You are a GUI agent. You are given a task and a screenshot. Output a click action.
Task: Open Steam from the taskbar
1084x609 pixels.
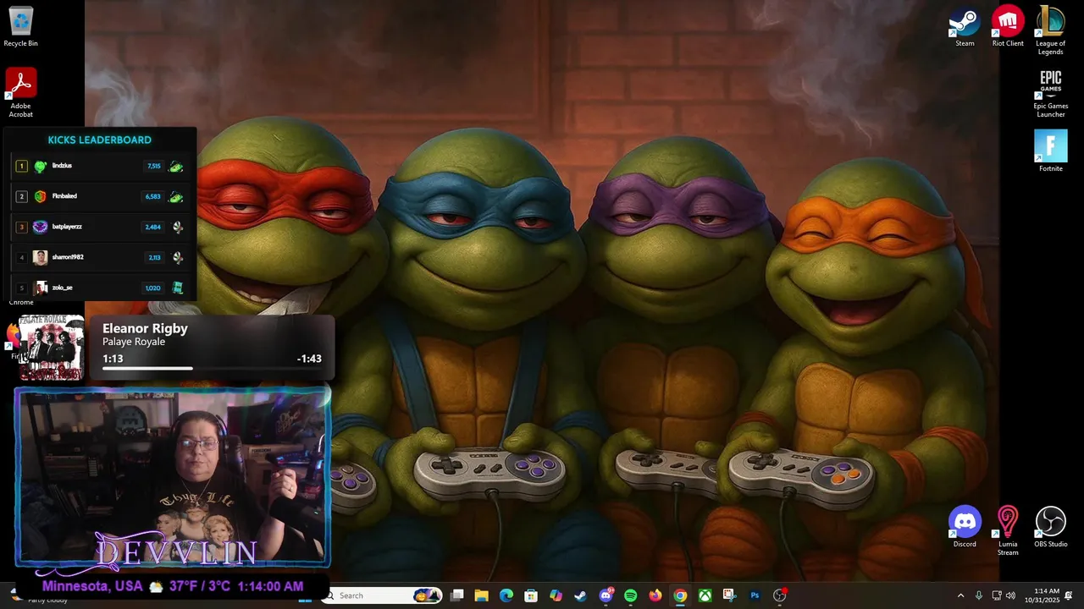580,595
